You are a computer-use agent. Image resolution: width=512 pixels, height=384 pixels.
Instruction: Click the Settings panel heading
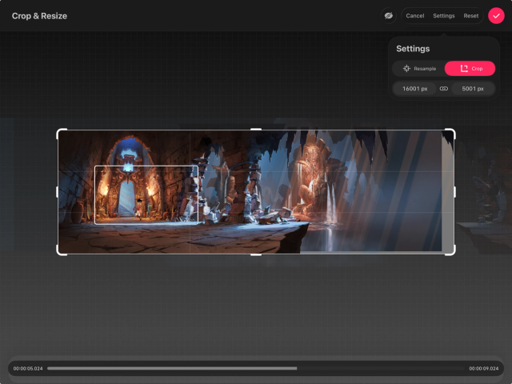point(413,49)
